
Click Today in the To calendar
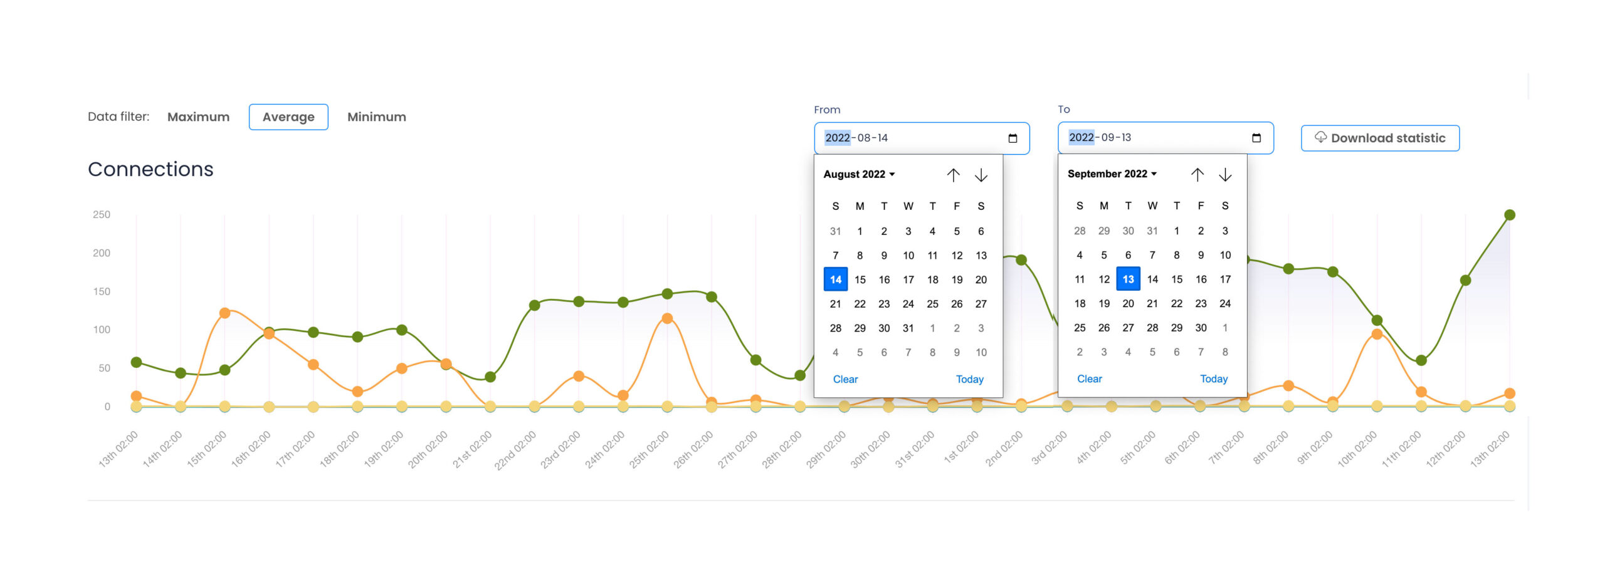click(x=1213, y=378)
